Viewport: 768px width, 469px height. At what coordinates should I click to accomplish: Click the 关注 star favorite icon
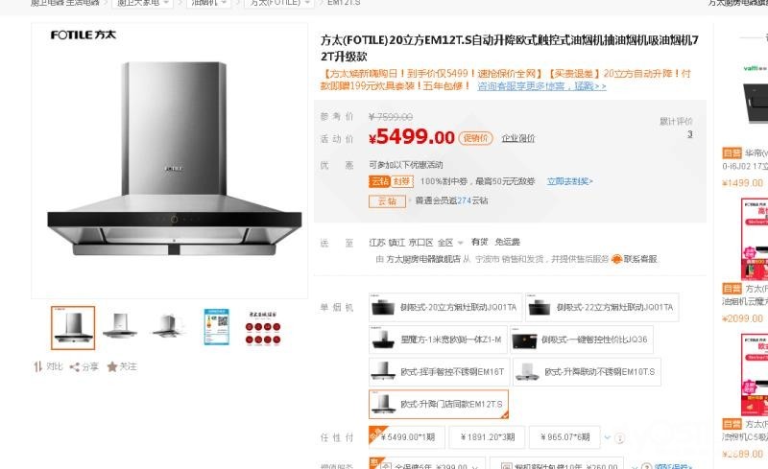tap(112, 366)
